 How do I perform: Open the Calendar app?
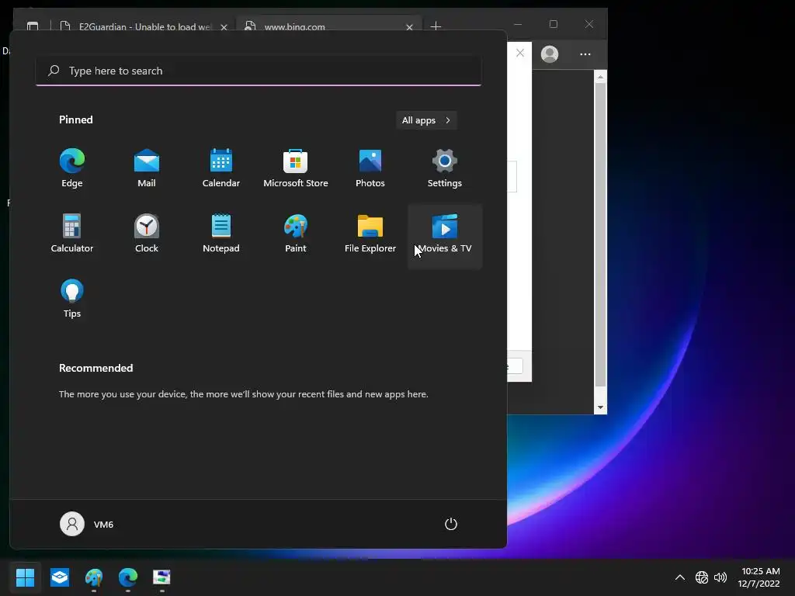coord(221,168)
